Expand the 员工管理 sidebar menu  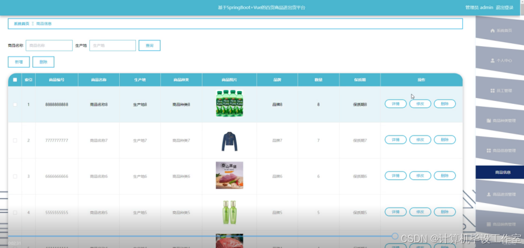[500, 91]
